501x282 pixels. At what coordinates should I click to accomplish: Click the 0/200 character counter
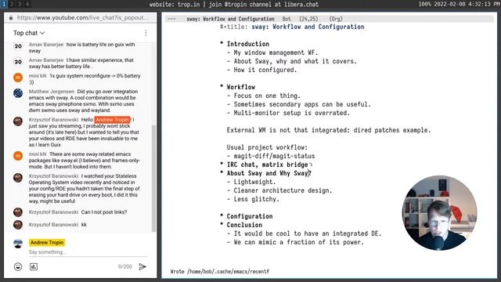(125, 266)
